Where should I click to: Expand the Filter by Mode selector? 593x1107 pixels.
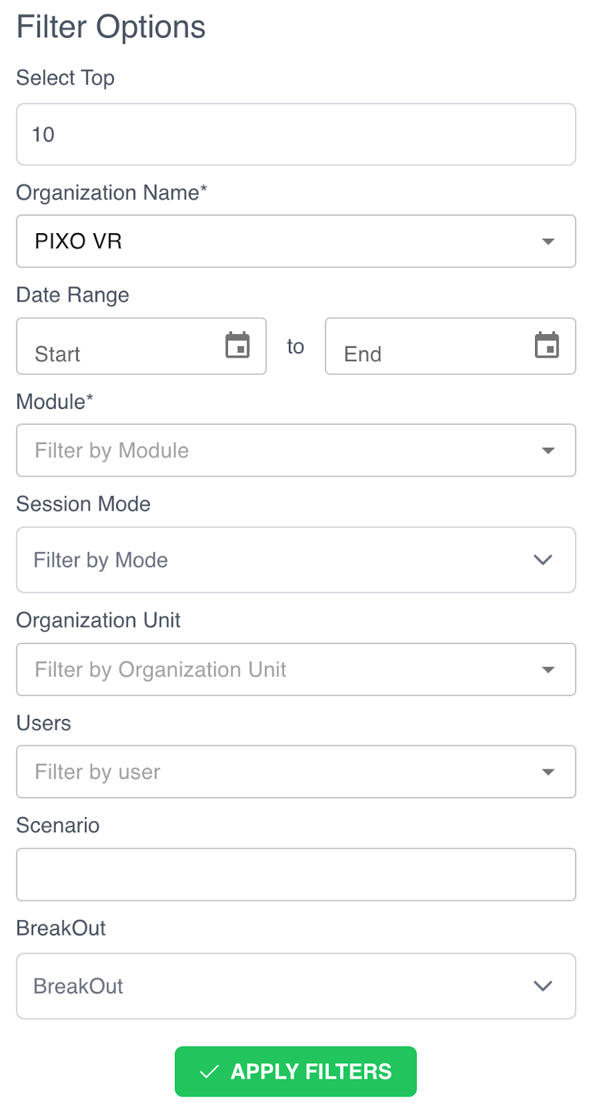coord(276,560)
